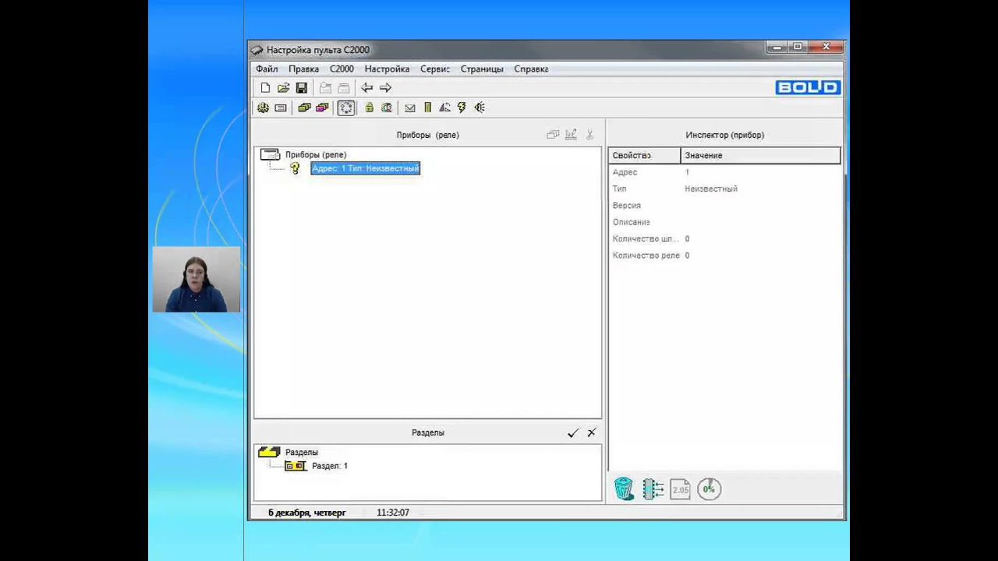Click the presenter webcam thumbnail
Screen dimensions: 998x561
coord(196,280)
